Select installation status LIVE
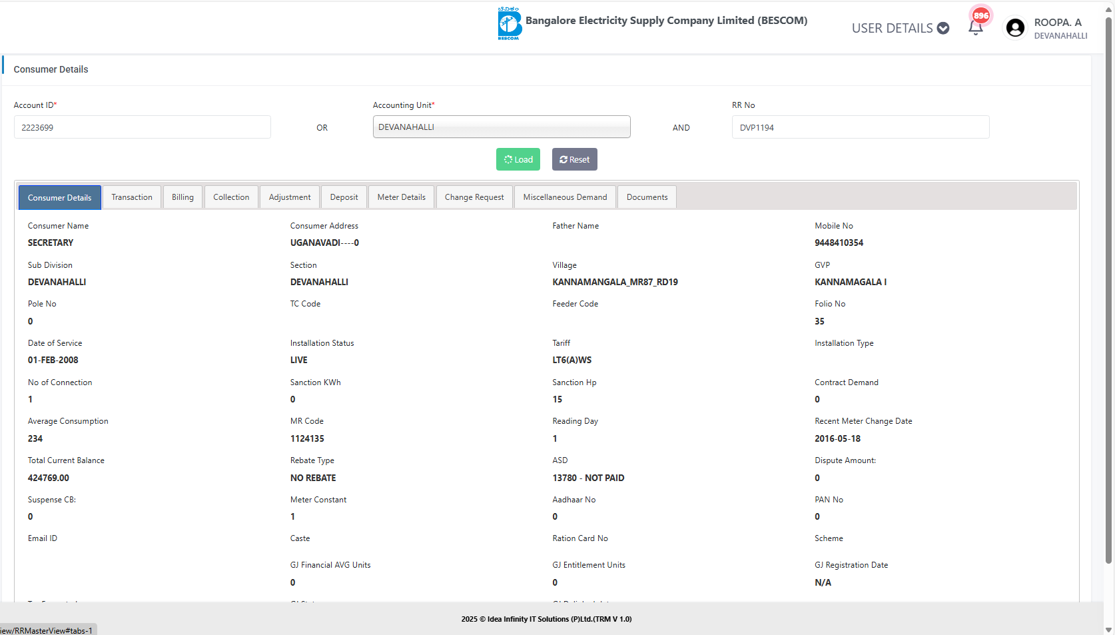This screenshot has height=635, width=1115. (x=299, y=360)
